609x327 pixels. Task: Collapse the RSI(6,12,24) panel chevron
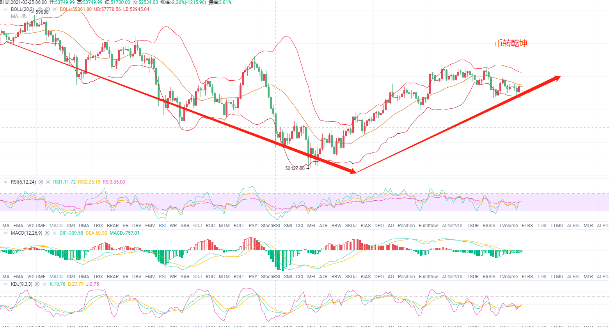tap(5, 182)
